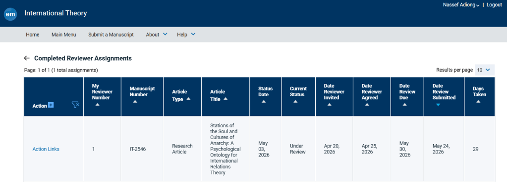507x188 pixels.
Task: Open the Main Menu item
Action: pyautogui.click(x=64, y=35)
